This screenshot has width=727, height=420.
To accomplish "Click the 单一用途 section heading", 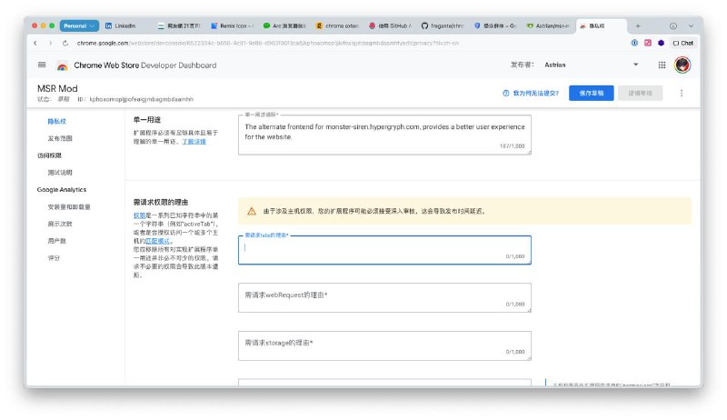I will pyautogui.click(x=147, y=120).
